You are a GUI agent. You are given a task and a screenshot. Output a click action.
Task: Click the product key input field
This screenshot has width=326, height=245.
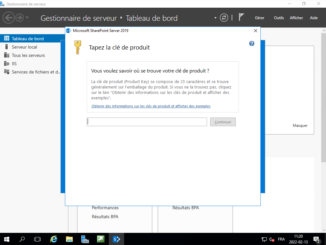click(x=147, y=122)
